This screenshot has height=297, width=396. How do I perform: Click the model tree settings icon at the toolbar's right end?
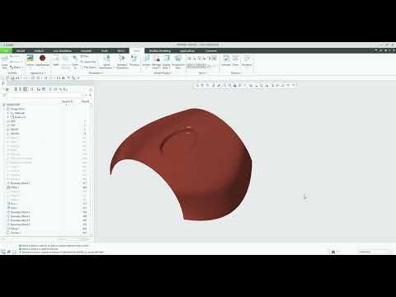pos(91,89)
